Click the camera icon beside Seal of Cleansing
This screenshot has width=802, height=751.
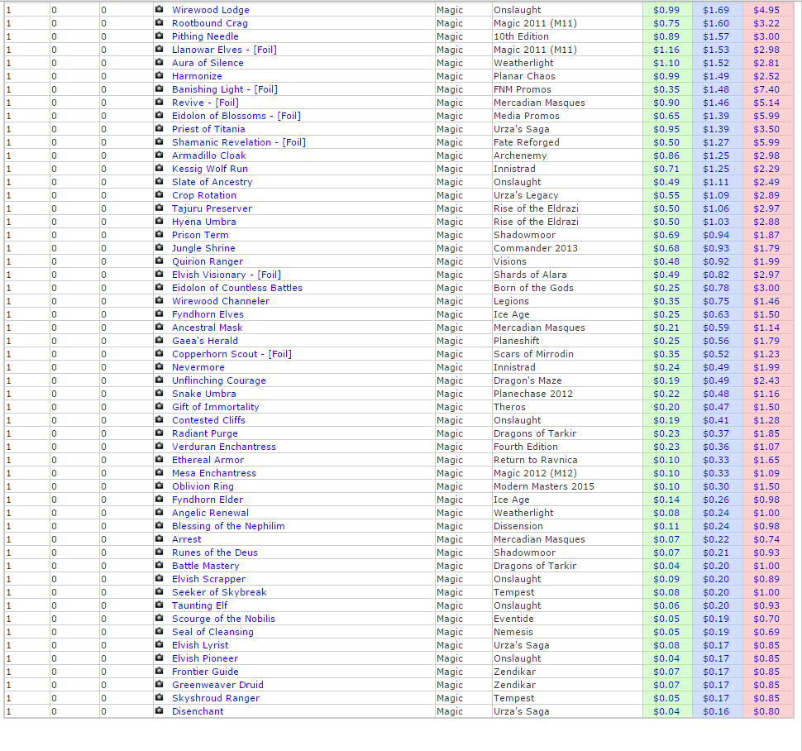coord(159,631)
